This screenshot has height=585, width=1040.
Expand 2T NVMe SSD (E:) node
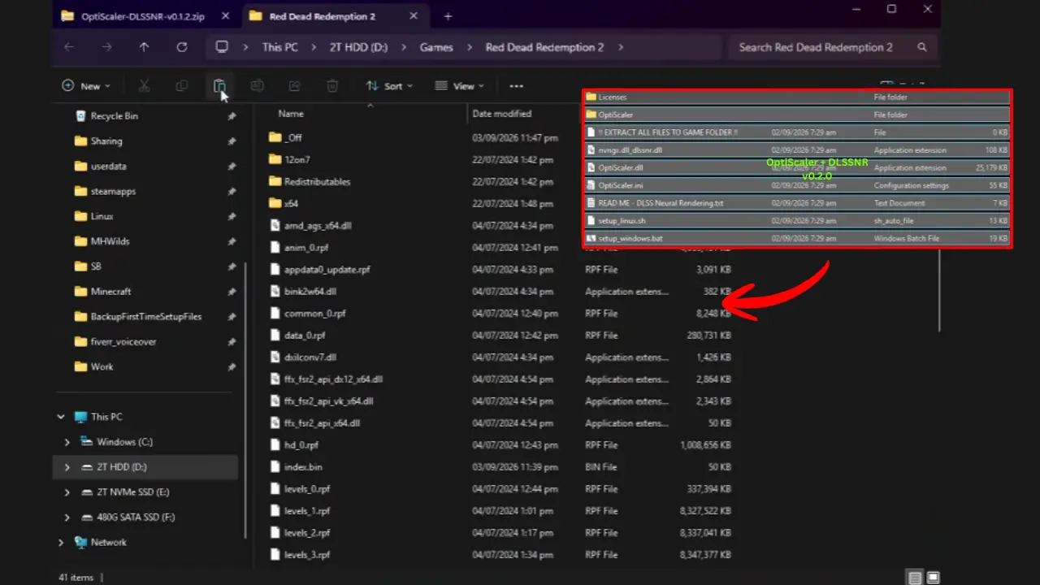67,492
